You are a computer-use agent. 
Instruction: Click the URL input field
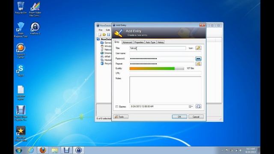point(165,73)
